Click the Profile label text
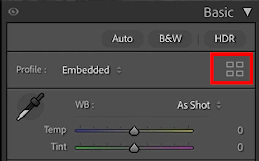Image resolution: width=259 pixels, height=161 pixels. click(x=31, y=70)
